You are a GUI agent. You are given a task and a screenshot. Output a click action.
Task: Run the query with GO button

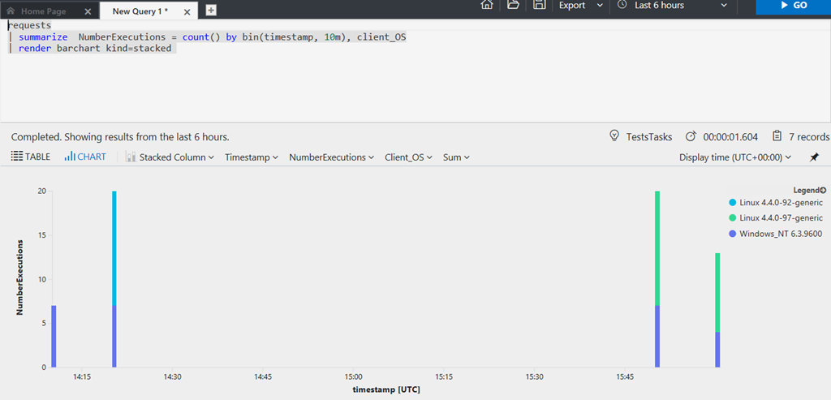click(793, 6)
